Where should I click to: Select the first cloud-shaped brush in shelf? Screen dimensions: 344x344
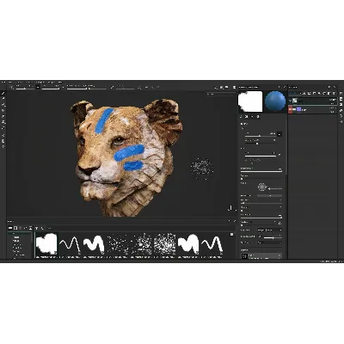point(46,243)
